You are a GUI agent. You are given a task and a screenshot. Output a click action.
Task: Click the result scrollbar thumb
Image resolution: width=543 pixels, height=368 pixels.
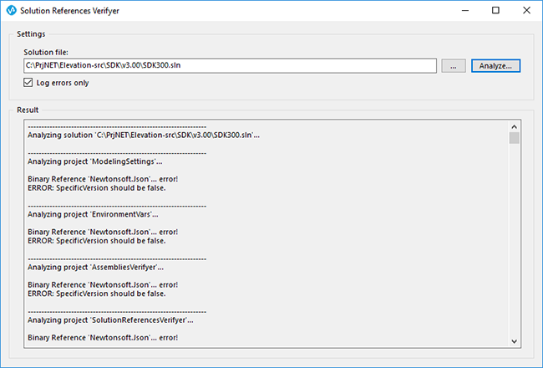[515, 138]
